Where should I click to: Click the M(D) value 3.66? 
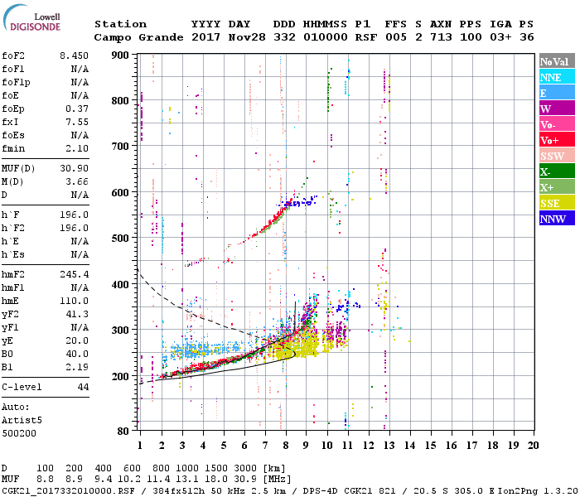click(x=77, y=182)
